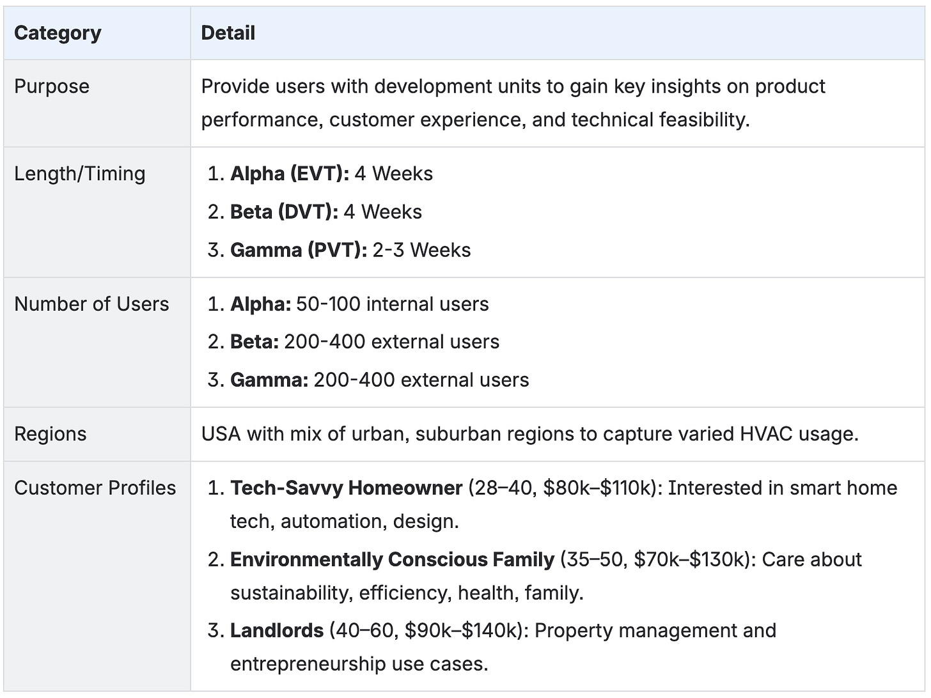The width and height of the screenshot is (931, 698).
Task: Click the Landlords bold heading
Action: (276, 631)
